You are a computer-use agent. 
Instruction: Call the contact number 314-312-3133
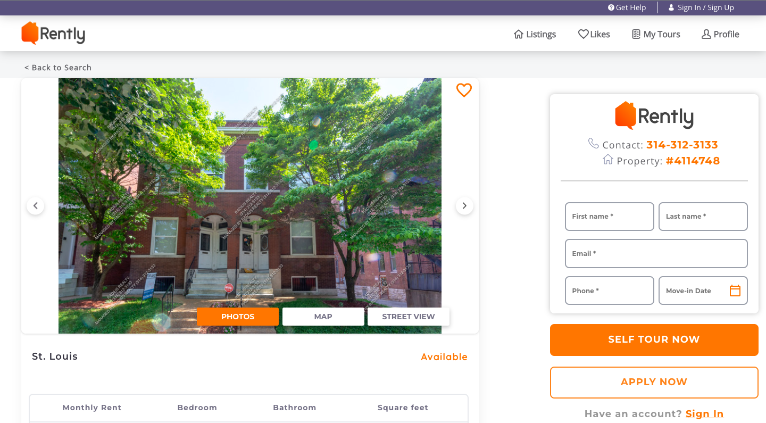(682, 145)
